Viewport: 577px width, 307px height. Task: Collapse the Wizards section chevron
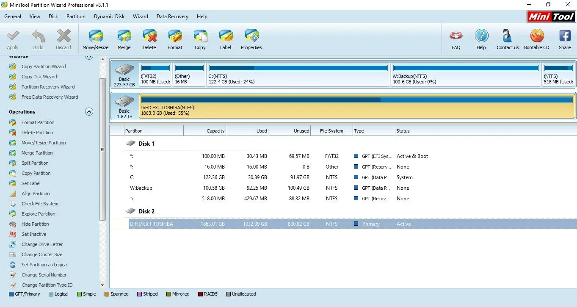89,56
